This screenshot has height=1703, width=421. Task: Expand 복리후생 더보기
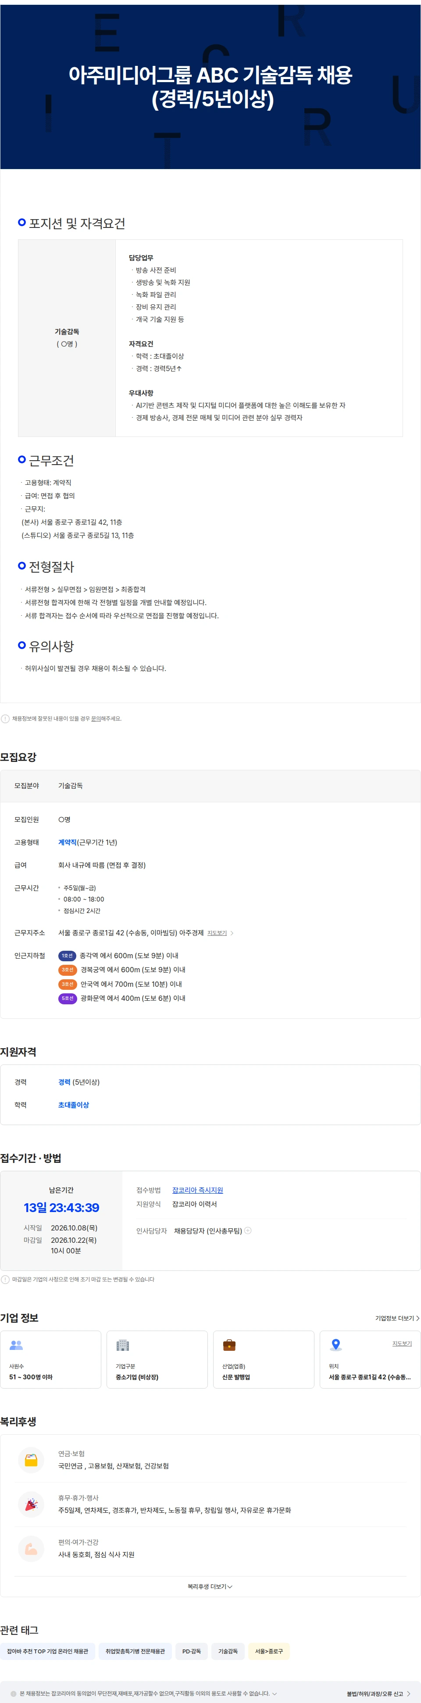point(210,1586)
